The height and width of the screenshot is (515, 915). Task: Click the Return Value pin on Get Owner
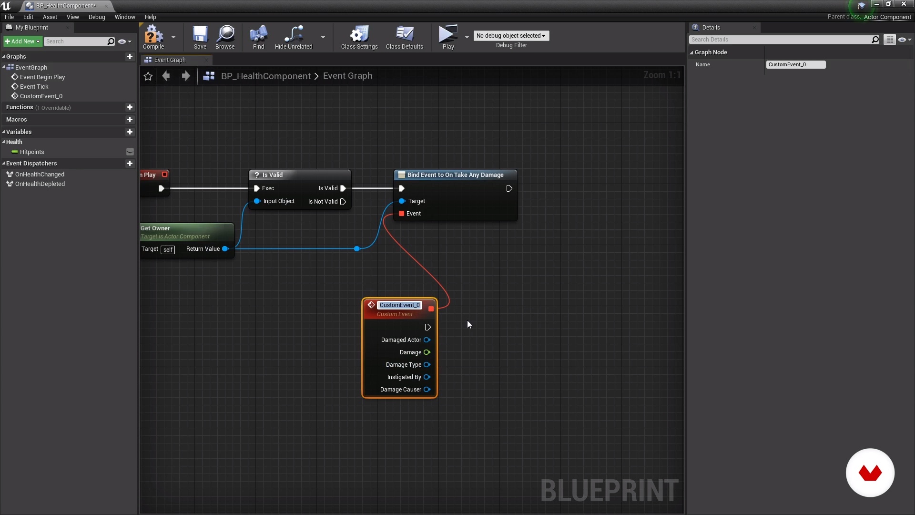[225, 249]
